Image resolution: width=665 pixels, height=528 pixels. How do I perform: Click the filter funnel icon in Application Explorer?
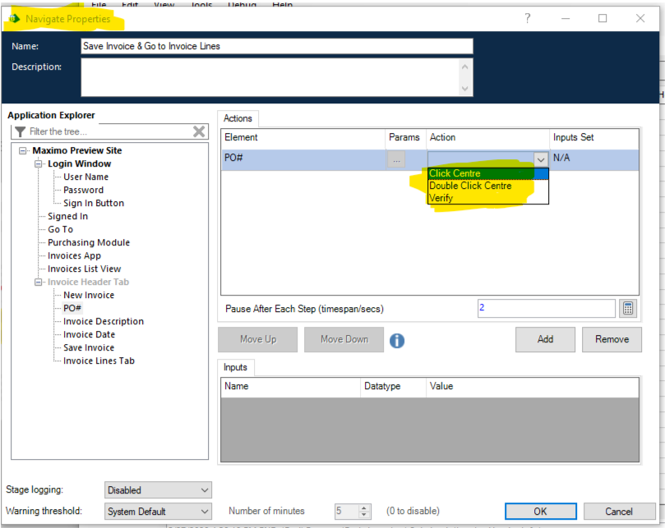click(x=20, y=131)
